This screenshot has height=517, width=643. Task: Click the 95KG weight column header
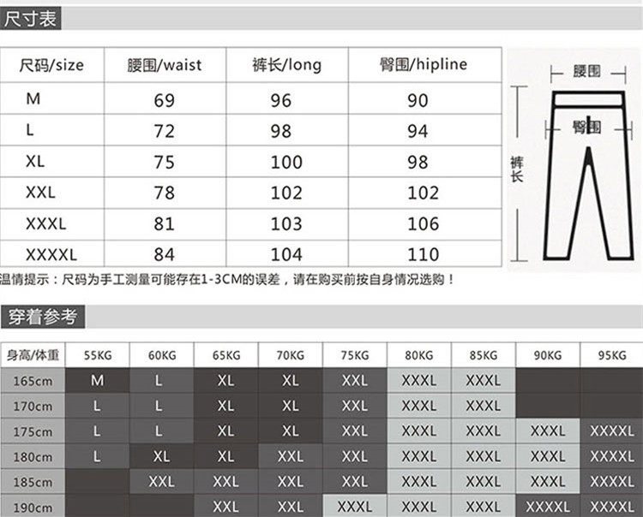612,355
